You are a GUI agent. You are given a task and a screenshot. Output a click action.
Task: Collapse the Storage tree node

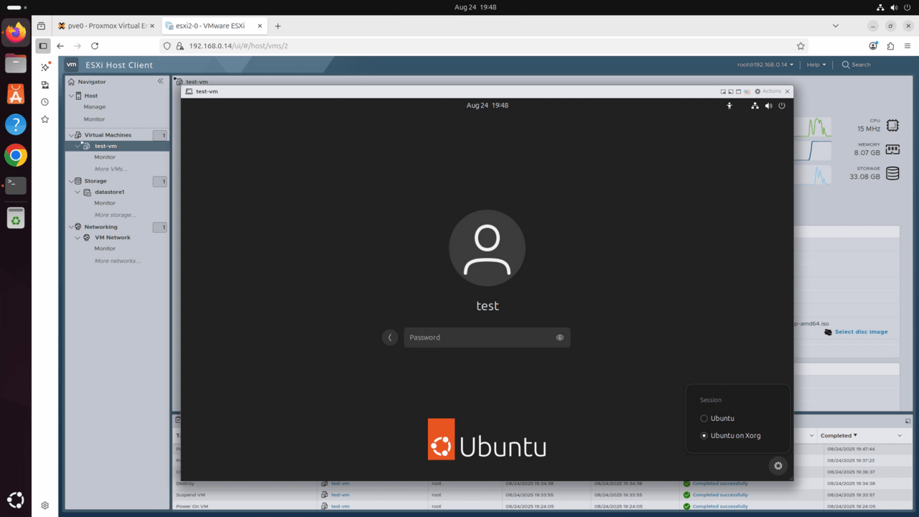click(70, 181)
